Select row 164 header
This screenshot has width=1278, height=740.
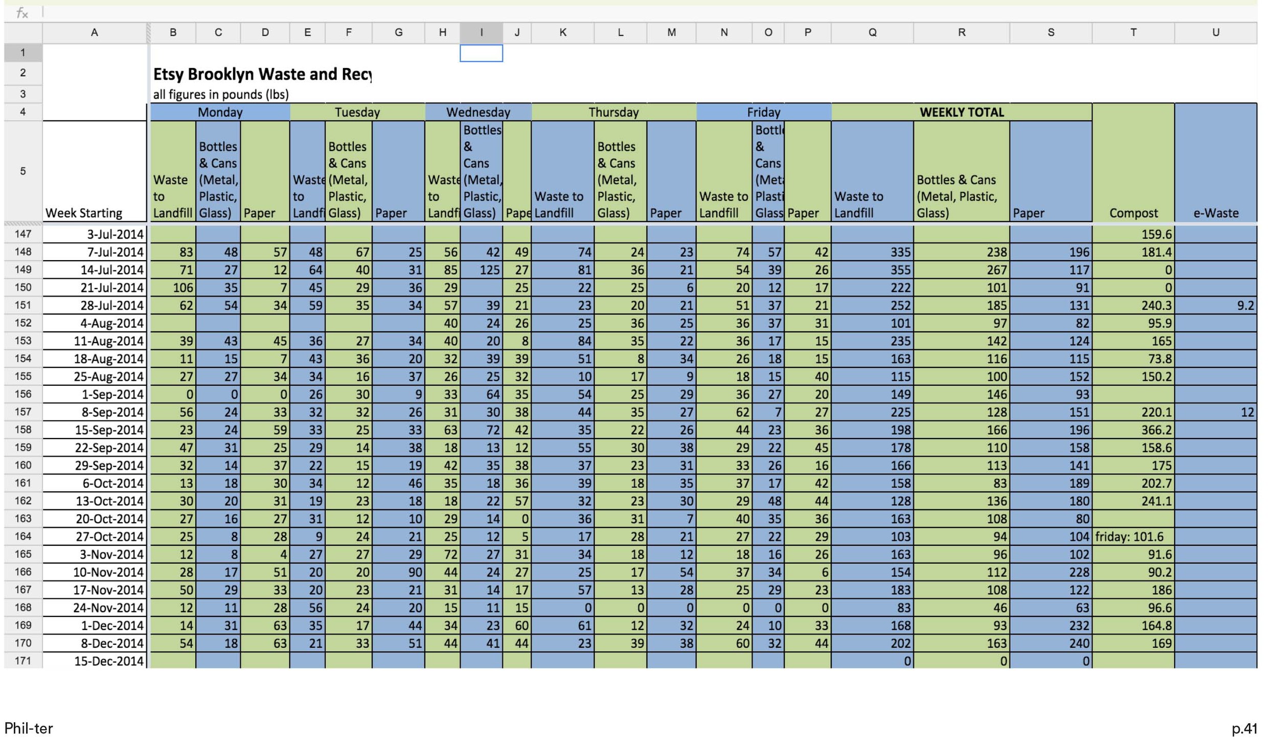point(23,536)
